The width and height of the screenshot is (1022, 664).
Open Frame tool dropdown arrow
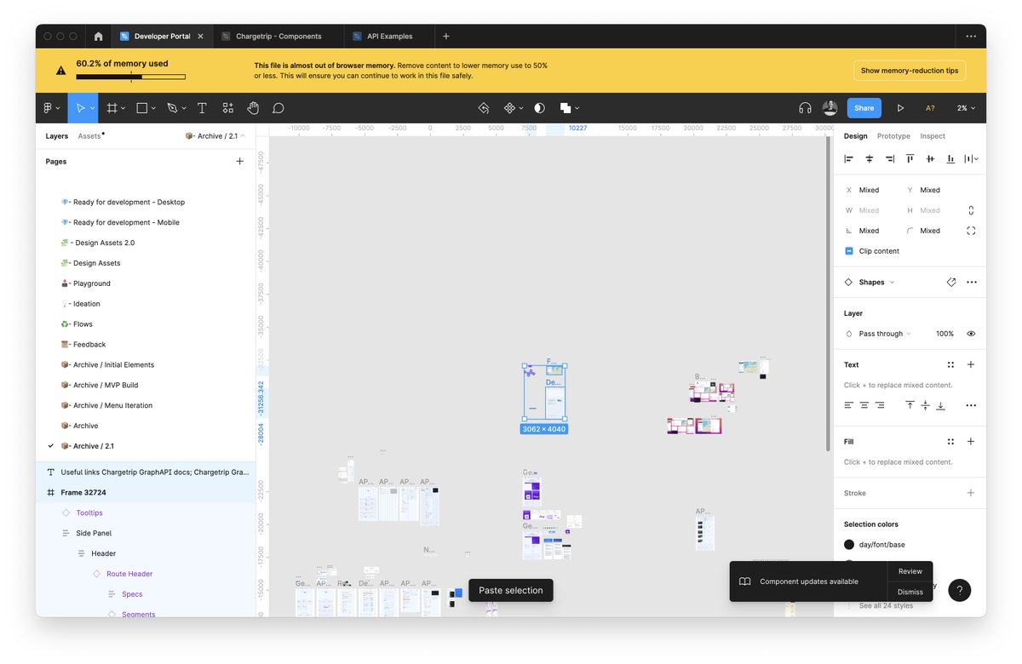tap(123, 108)
